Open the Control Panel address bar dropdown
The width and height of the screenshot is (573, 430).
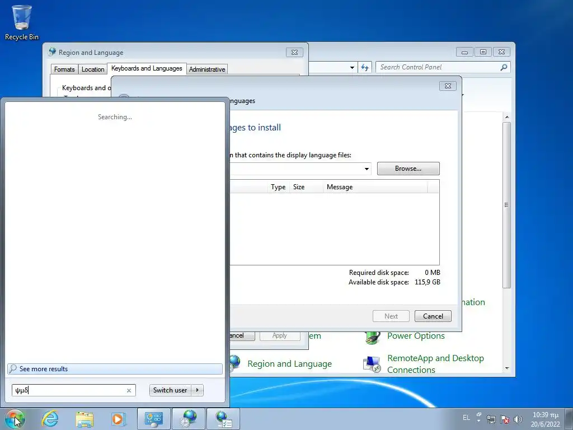pyautogui.click(x=352, y=67)
